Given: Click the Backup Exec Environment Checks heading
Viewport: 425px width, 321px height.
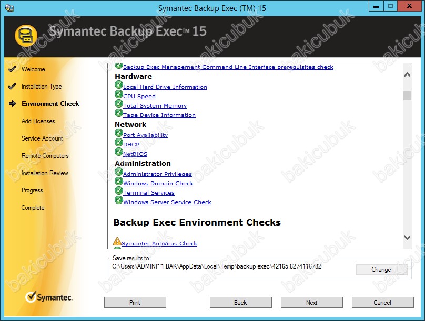Looking at the screenshot, I should point(197,222).
